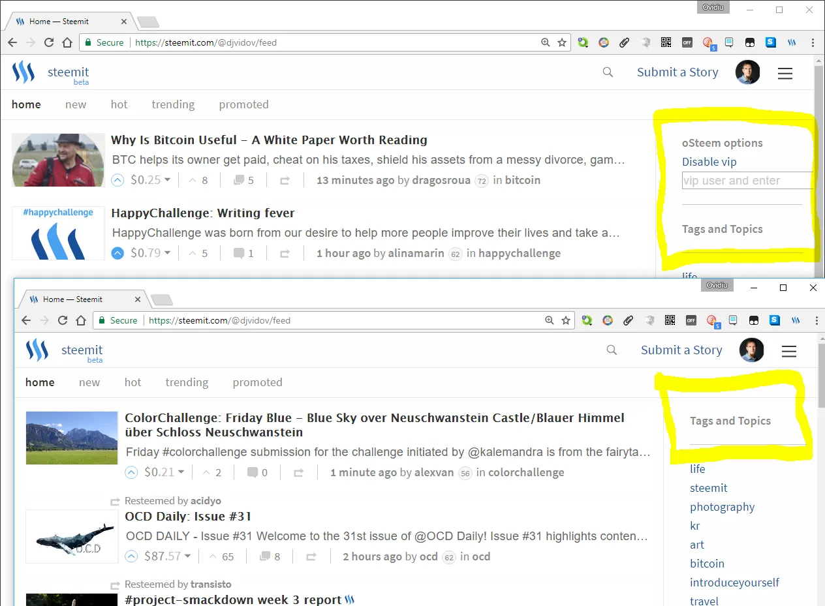
Task: Click the OFF extension icon in the back window
Action: tap(687, 42)
